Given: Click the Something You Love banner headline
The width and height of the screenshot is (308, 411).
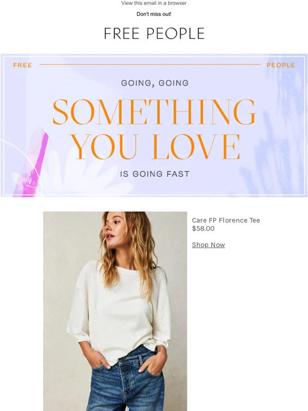Looking at the screenshot, I should pyautogui.click(x=154, y=129).
